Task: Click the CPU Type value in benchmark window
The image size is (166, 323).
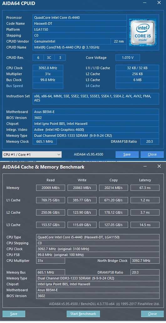Action: tap(98, 237)
